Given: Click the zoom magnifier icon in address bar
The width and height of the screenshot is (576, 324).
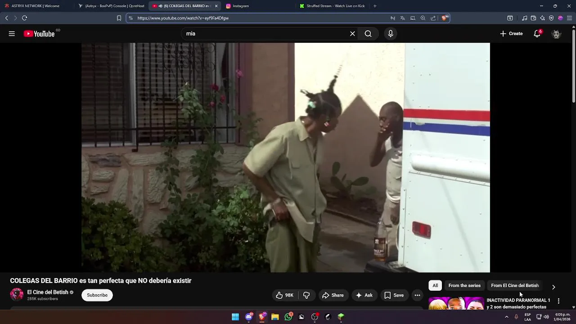Looking at the screenshot, I should click(423, 18).
